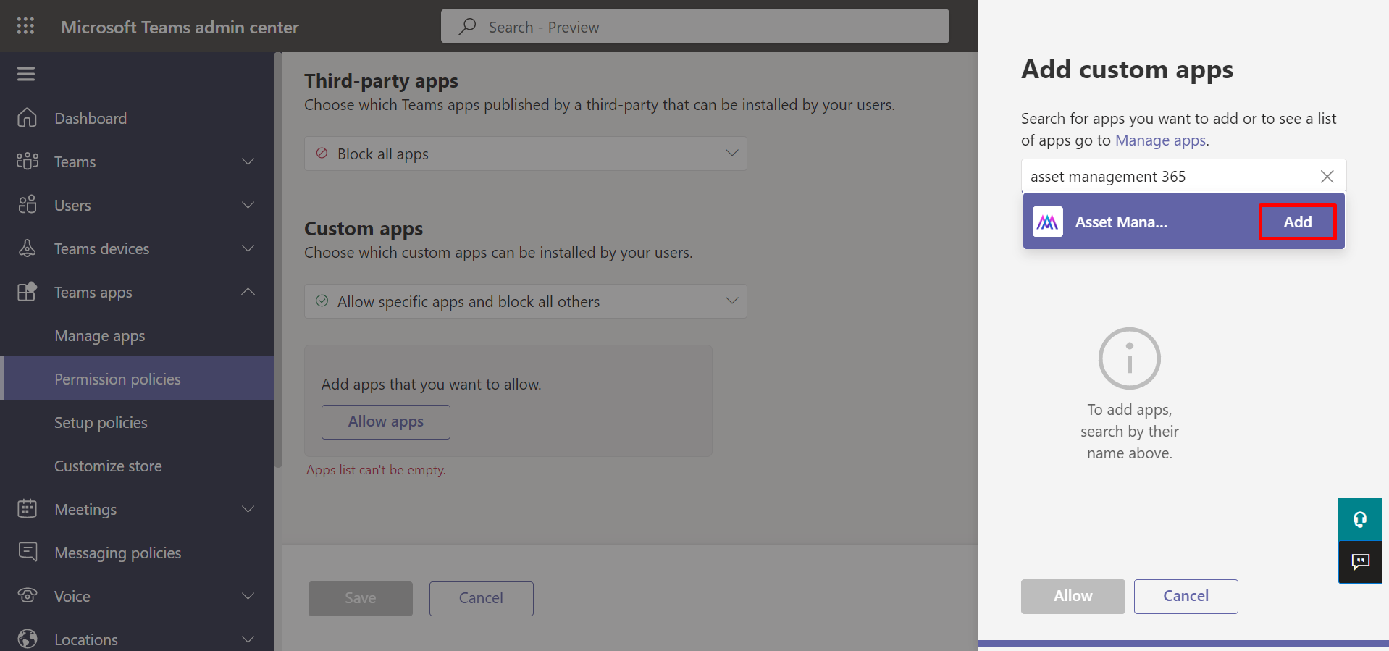Click the Teams devices bell icon
The image size is (1389, 651).
click(27, 248)
